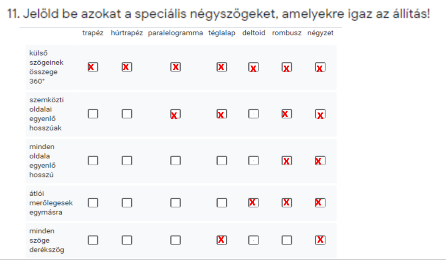This screenshot has height=260, width=446.
Task: Check paralelogramma for 'minden szöge derékszög' row
Action: [175, 240]
